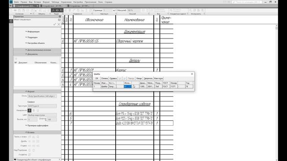Click the command search field in title bar
This screenshot has width=287, height=161.
tap(247, 2)
